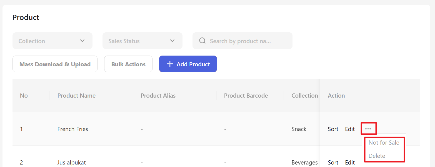Click the Collection column header in table
The width and height of the screenshot is (435, 167).
pyautogui.click(x=304, y=96)
